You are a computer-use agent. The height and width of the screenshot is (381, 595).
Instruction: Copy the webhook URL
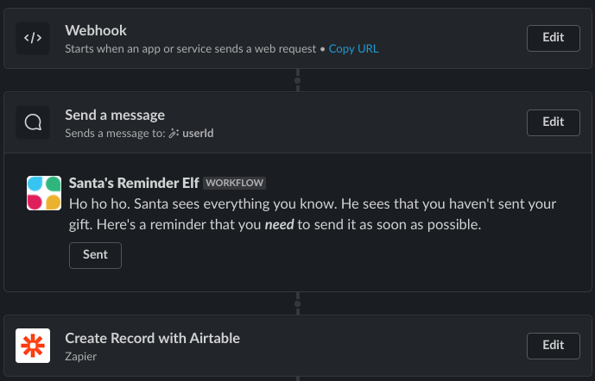click(353, 49)
